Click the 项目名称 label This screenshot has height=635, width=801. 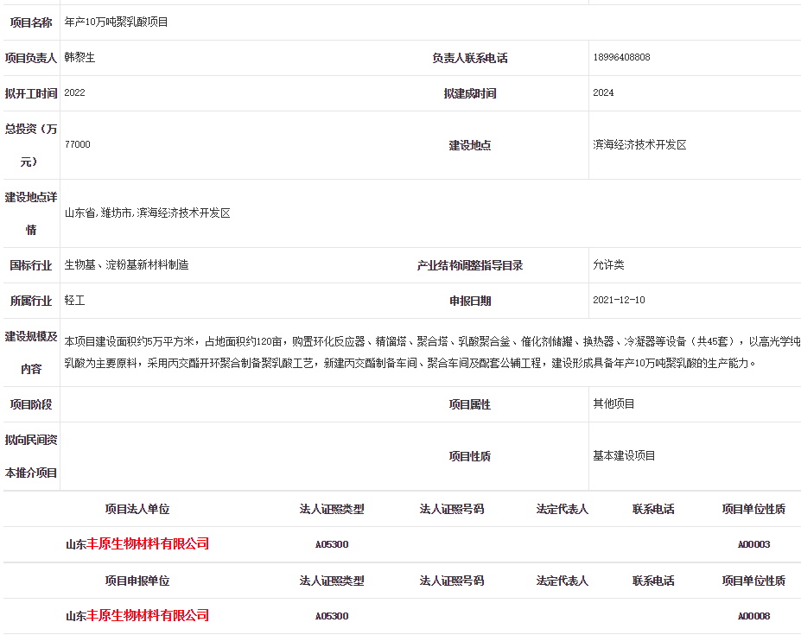click(31, 22)
